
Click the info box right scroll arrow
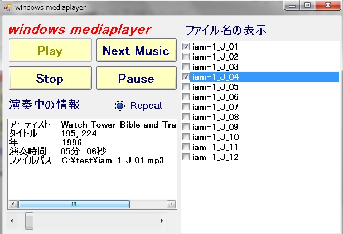171,204
